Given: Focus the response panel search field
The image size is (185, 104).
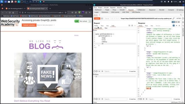Looking at the screenshot, I should click(x=160, y=99).
